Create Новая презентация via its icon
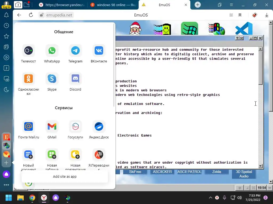This screenshot has height=204, width=273. tap(75, 155)
